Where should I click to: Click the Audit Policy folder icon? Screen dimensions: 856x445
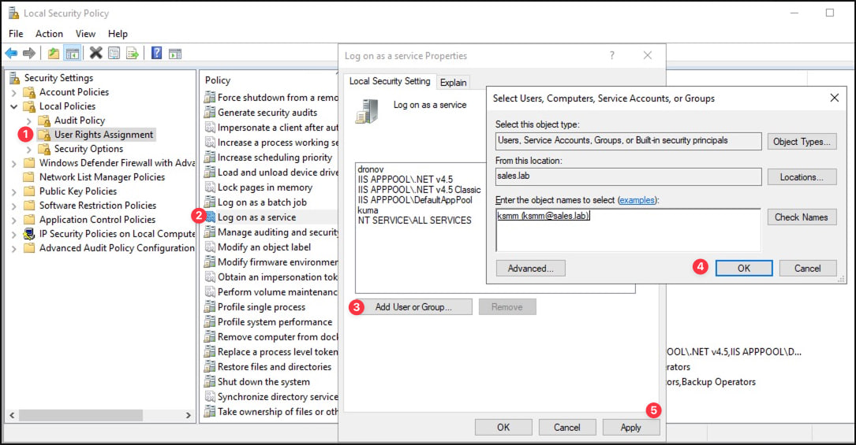(44, 121)
